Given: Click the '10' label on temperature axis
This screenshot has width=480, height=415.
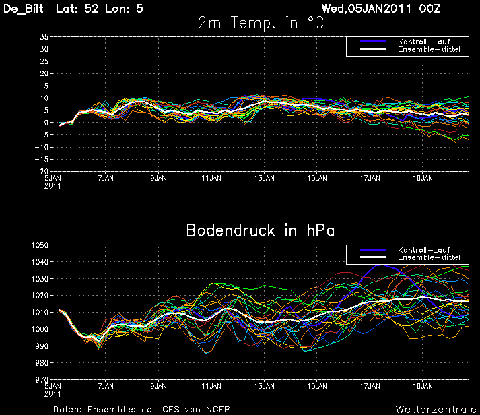Looking at the screenshot, I should coord(44,98).
